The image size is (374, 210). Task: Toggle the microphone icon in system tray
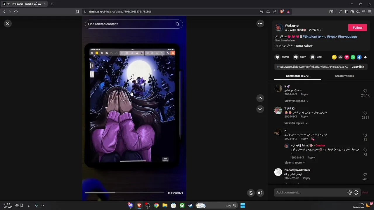click(x=36, y=205)
